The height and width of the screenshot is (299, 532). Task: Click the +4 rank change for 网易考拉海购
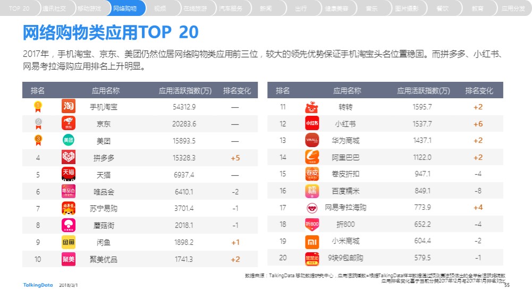click(x=478, y=207)
